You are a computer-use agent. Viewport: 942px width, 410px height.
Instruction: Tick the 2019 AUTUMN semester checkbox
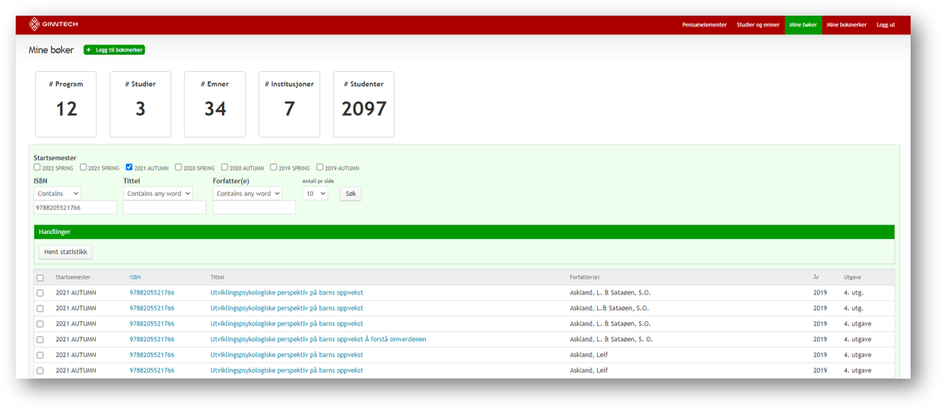(x=320, y=167)
